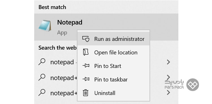
Task: Click the trash can icon beside Uninstall
Action: pyautogui.click(x=86, y=93)
